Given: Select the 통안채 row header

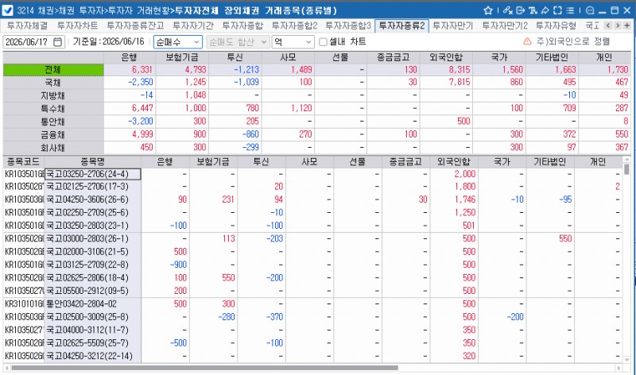Looking at the screenshot, I should point(53,122).
